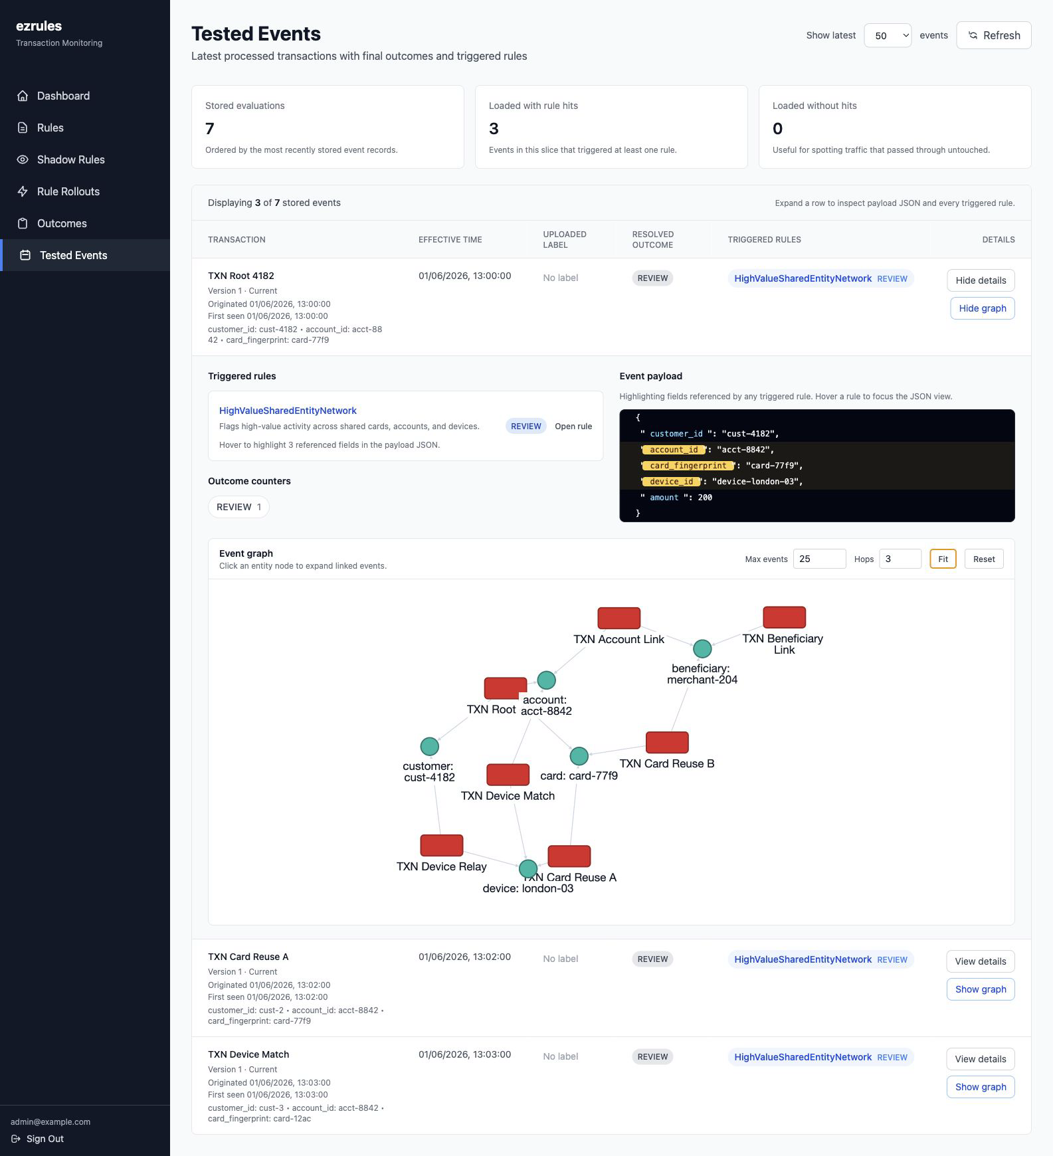Click Sign Out
This screenshot has height=1156, width=1053.
[x=37, y=1139]
